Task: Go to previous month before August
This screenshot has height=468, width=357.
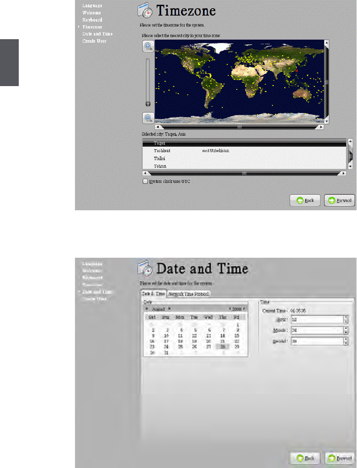Action: [x=147, y=309]
